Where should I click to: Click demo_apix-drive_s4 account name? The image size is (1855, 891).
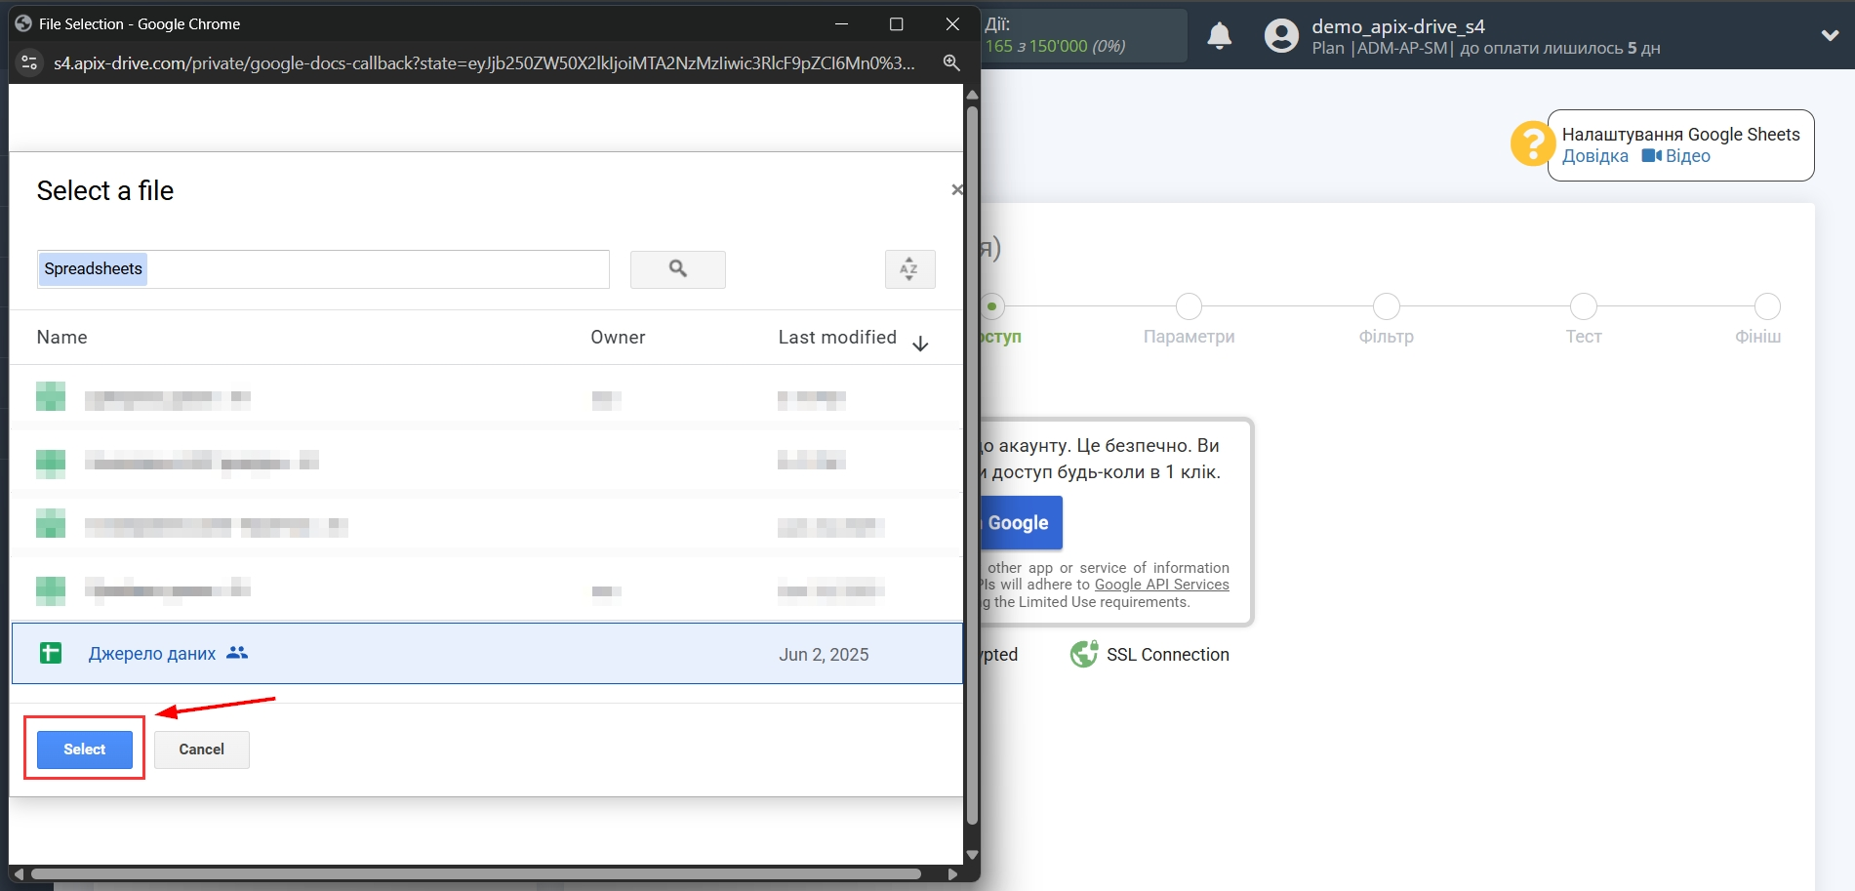pyautogui.click(x=1398, y=26)
